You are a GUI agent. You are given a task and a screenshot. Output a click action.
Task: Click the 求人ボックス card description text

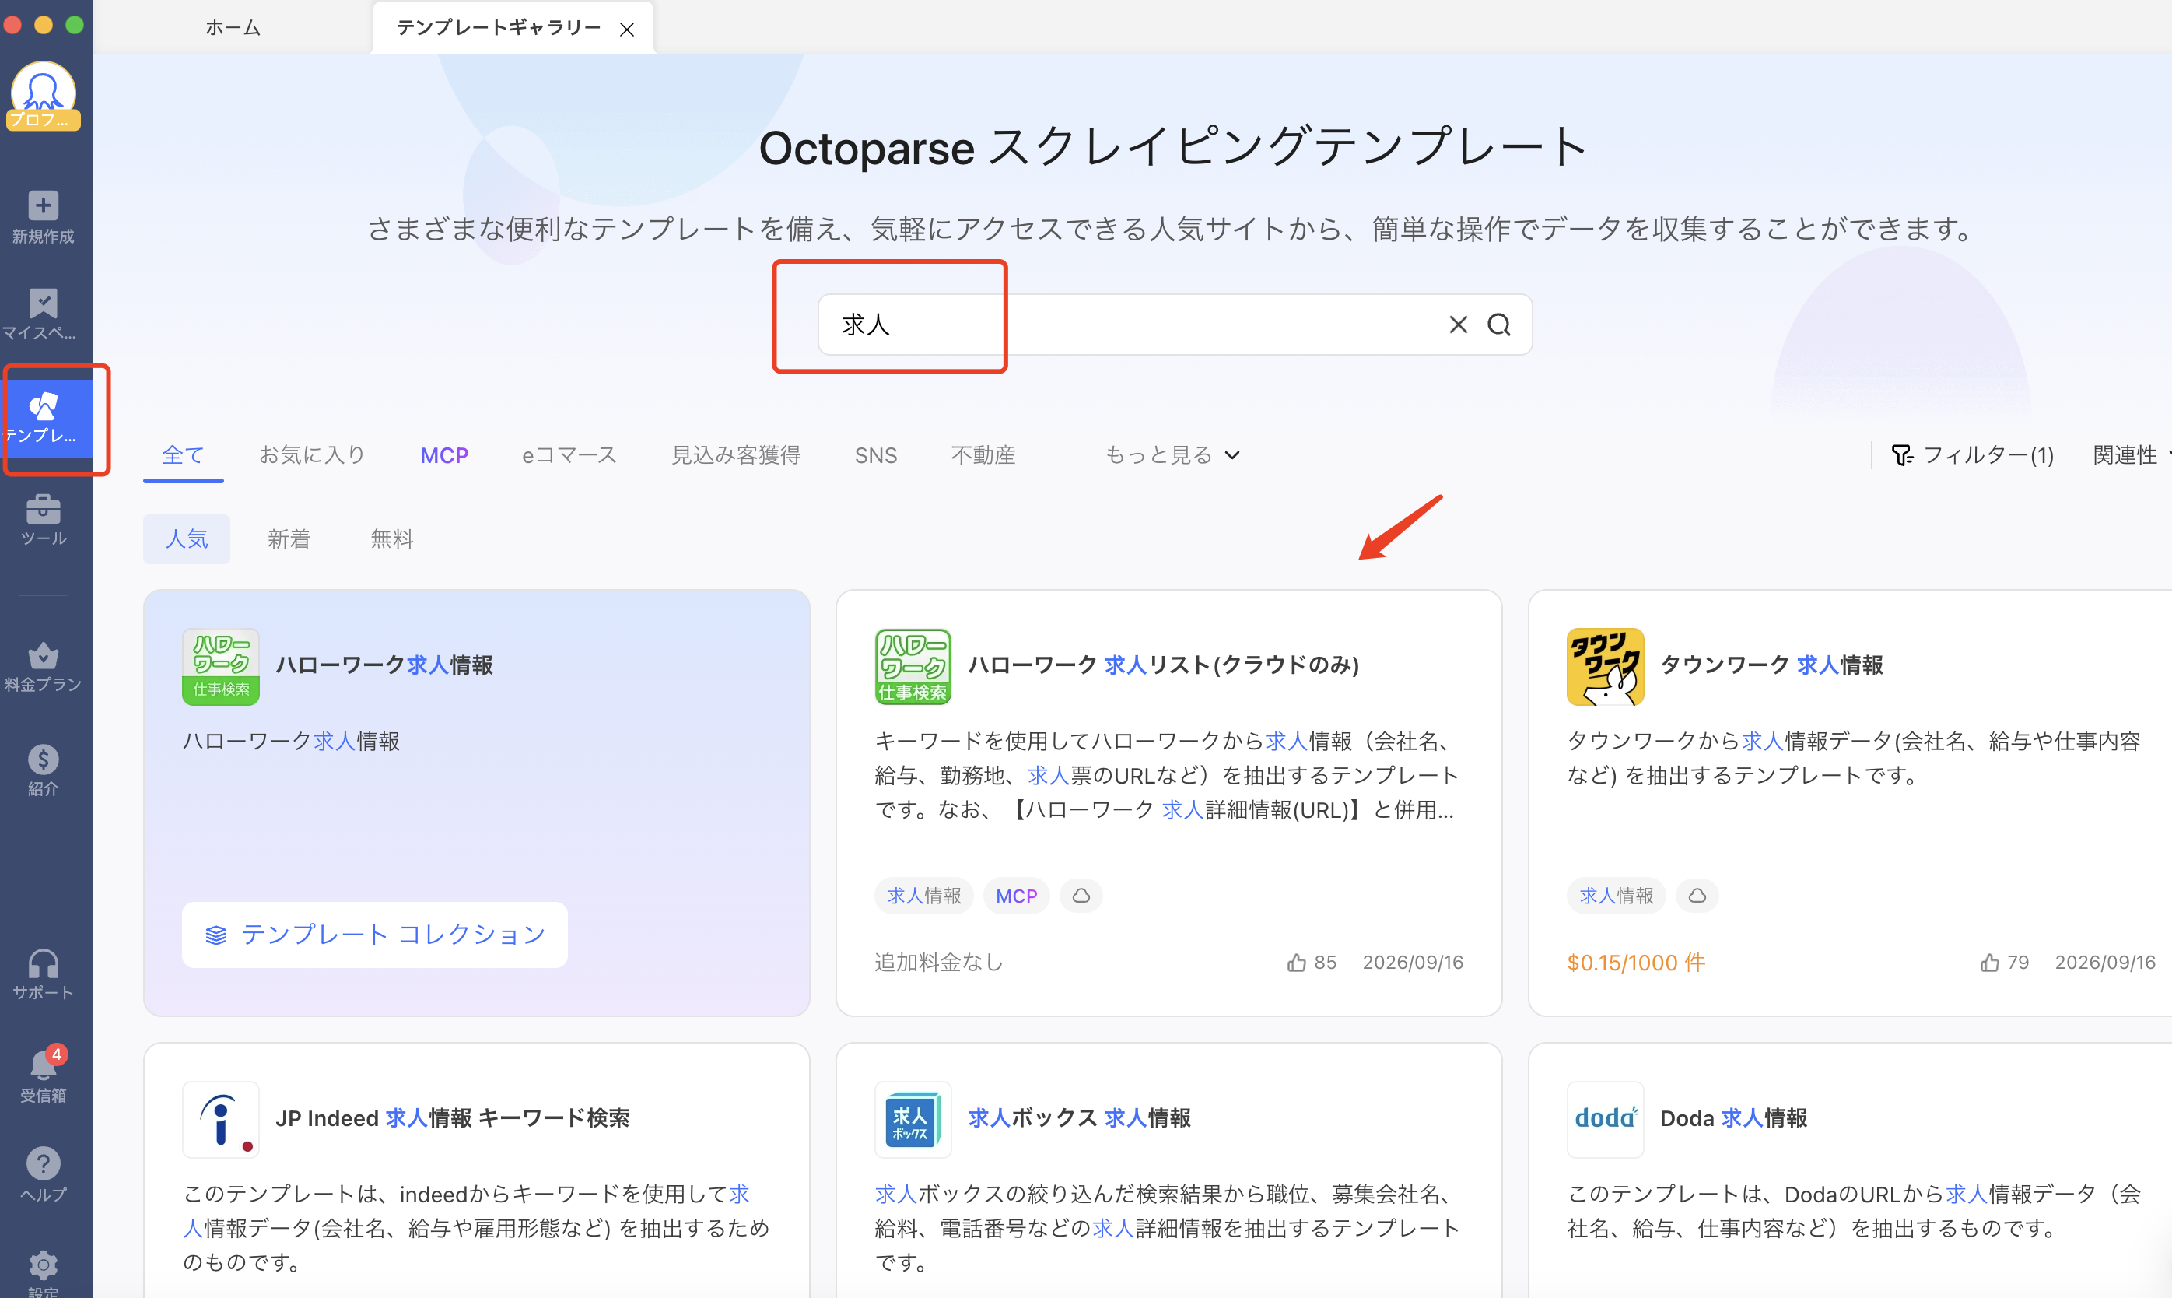click(x=1168, y=1228)
